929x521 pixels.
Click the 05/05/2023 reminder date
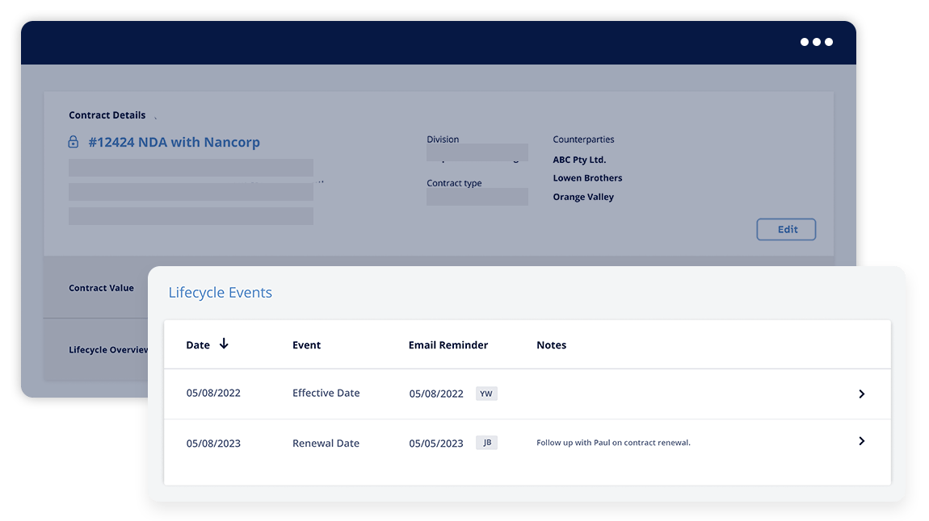(x=436, y=443)
